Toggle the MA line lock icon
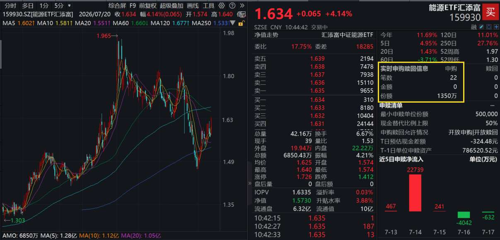This screenshot has width=500, height=240. 241,23
